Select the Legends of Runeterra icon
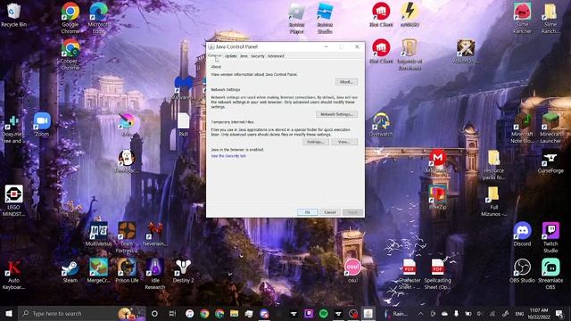This screenshot has height=321, width=571. [410, 54]
